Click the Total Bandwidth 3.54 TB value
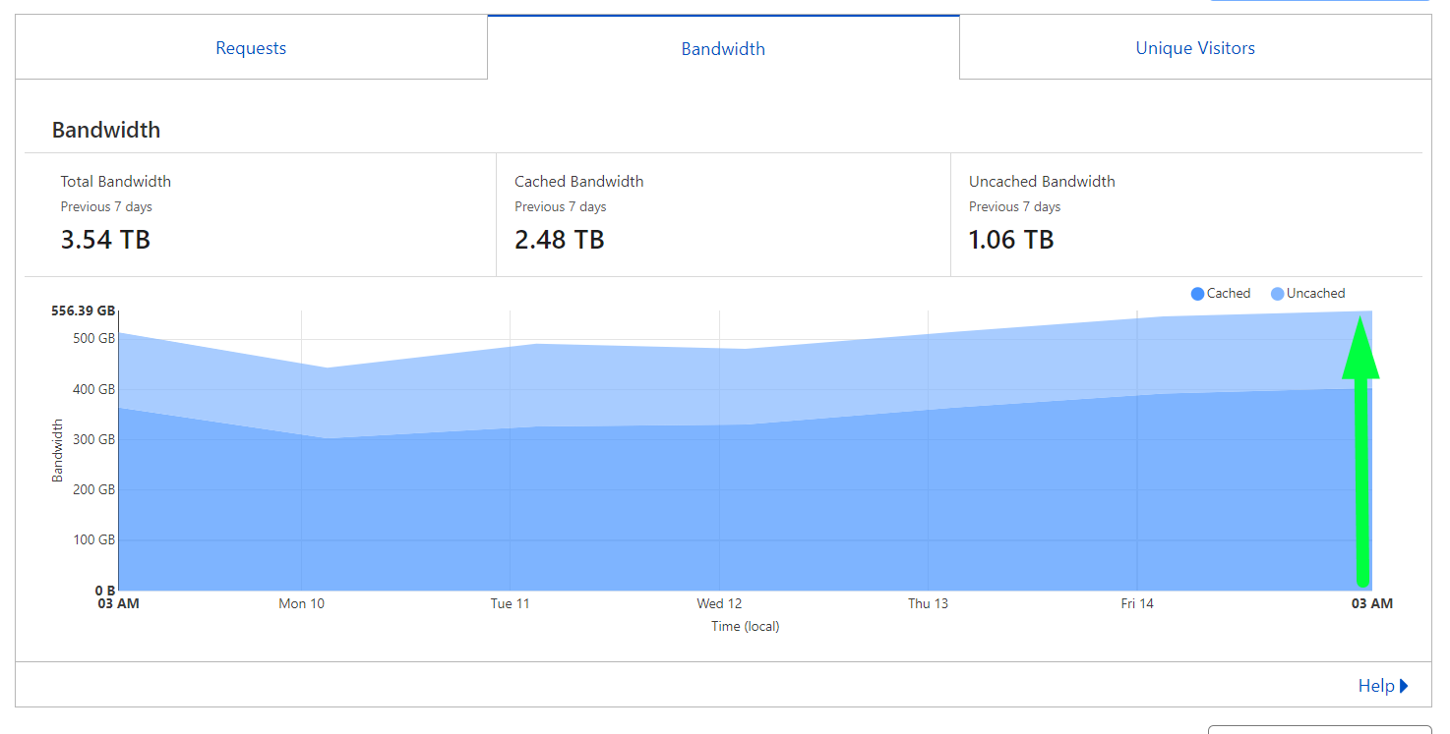The height and width of the screenshot is (734, 1450). click(x=105, y=240)
